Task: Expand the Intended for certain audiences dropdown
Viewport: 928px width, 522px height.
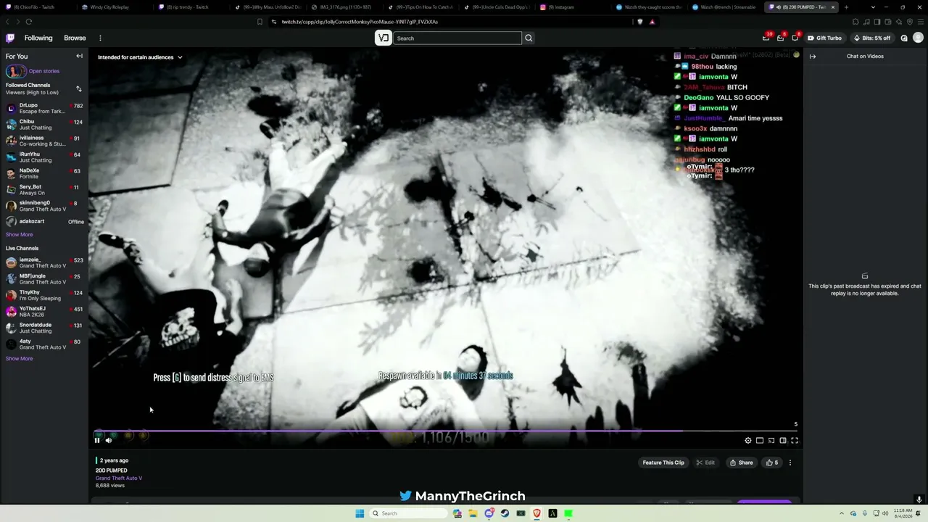Action: coord(140,57)
